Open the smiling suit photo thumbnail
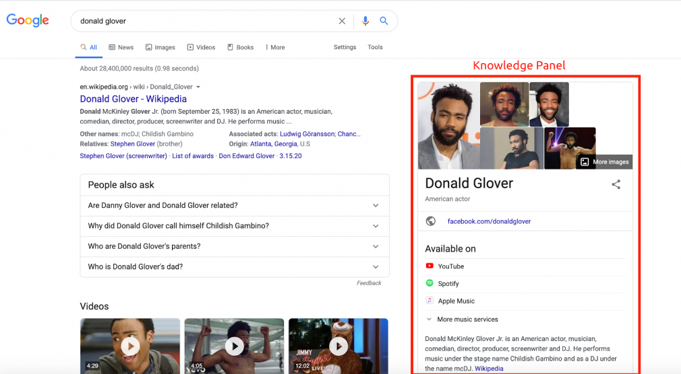681x374 pixels. coord(549,104)
